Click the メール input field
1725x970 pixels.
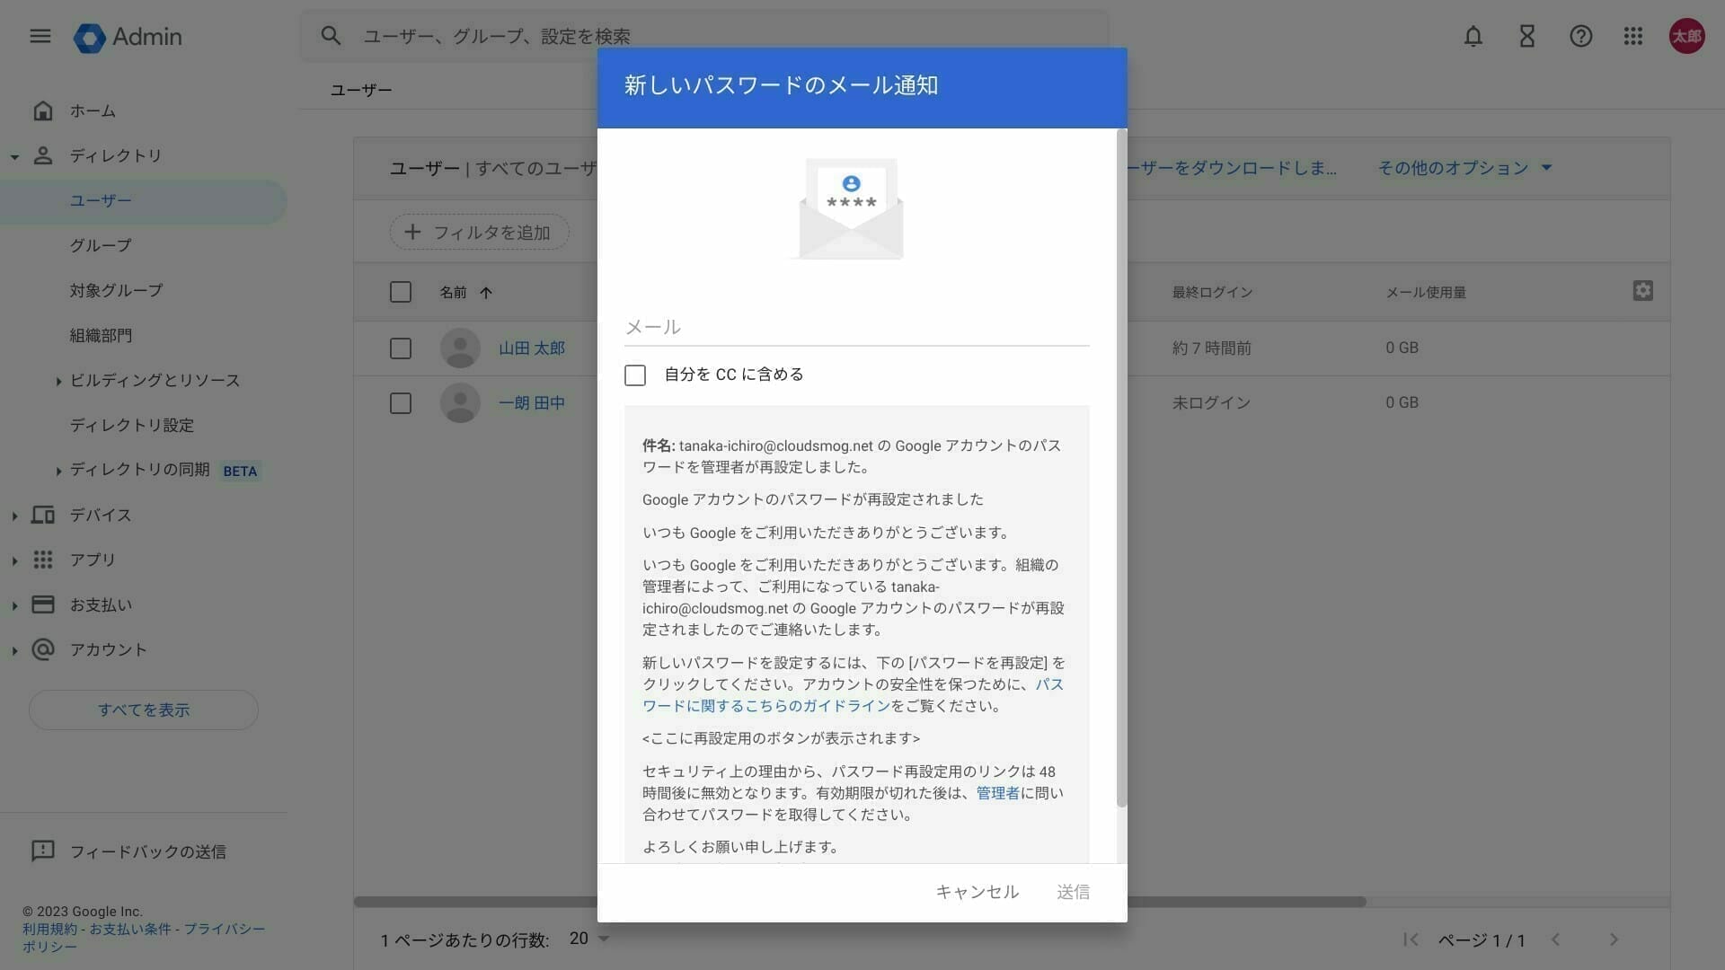[857, 327]
